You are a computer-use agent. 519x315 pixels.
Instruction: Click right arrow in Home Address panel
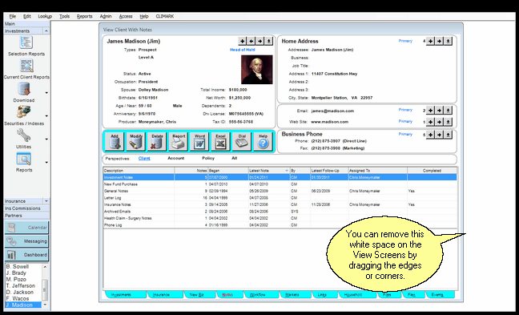click(439, 41)
